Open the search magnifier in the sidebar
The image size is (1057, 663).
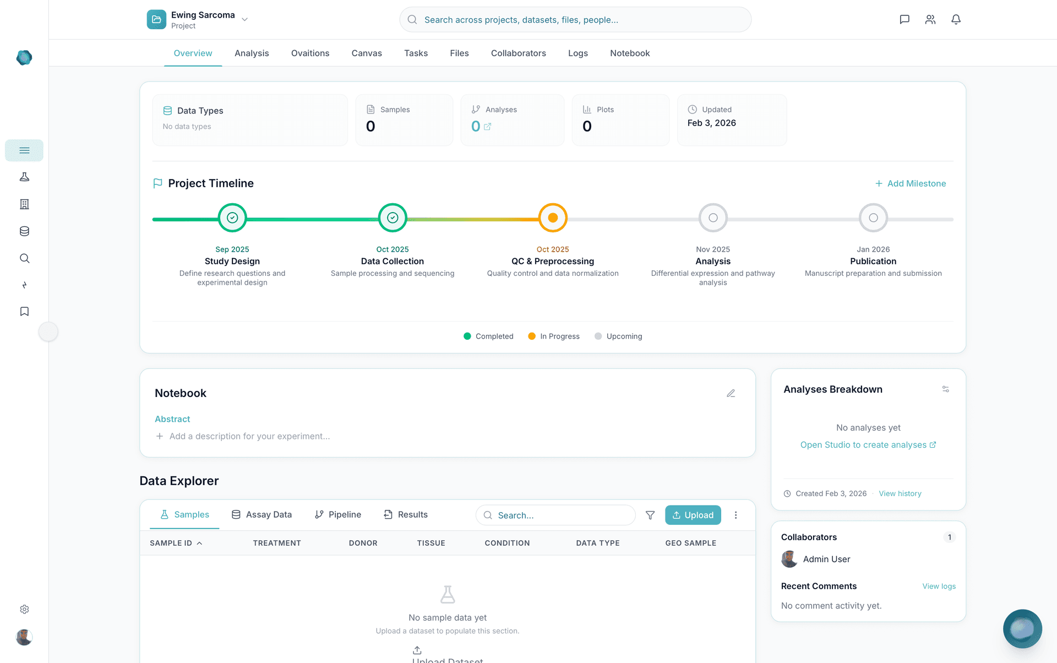(x=24, y=258)
